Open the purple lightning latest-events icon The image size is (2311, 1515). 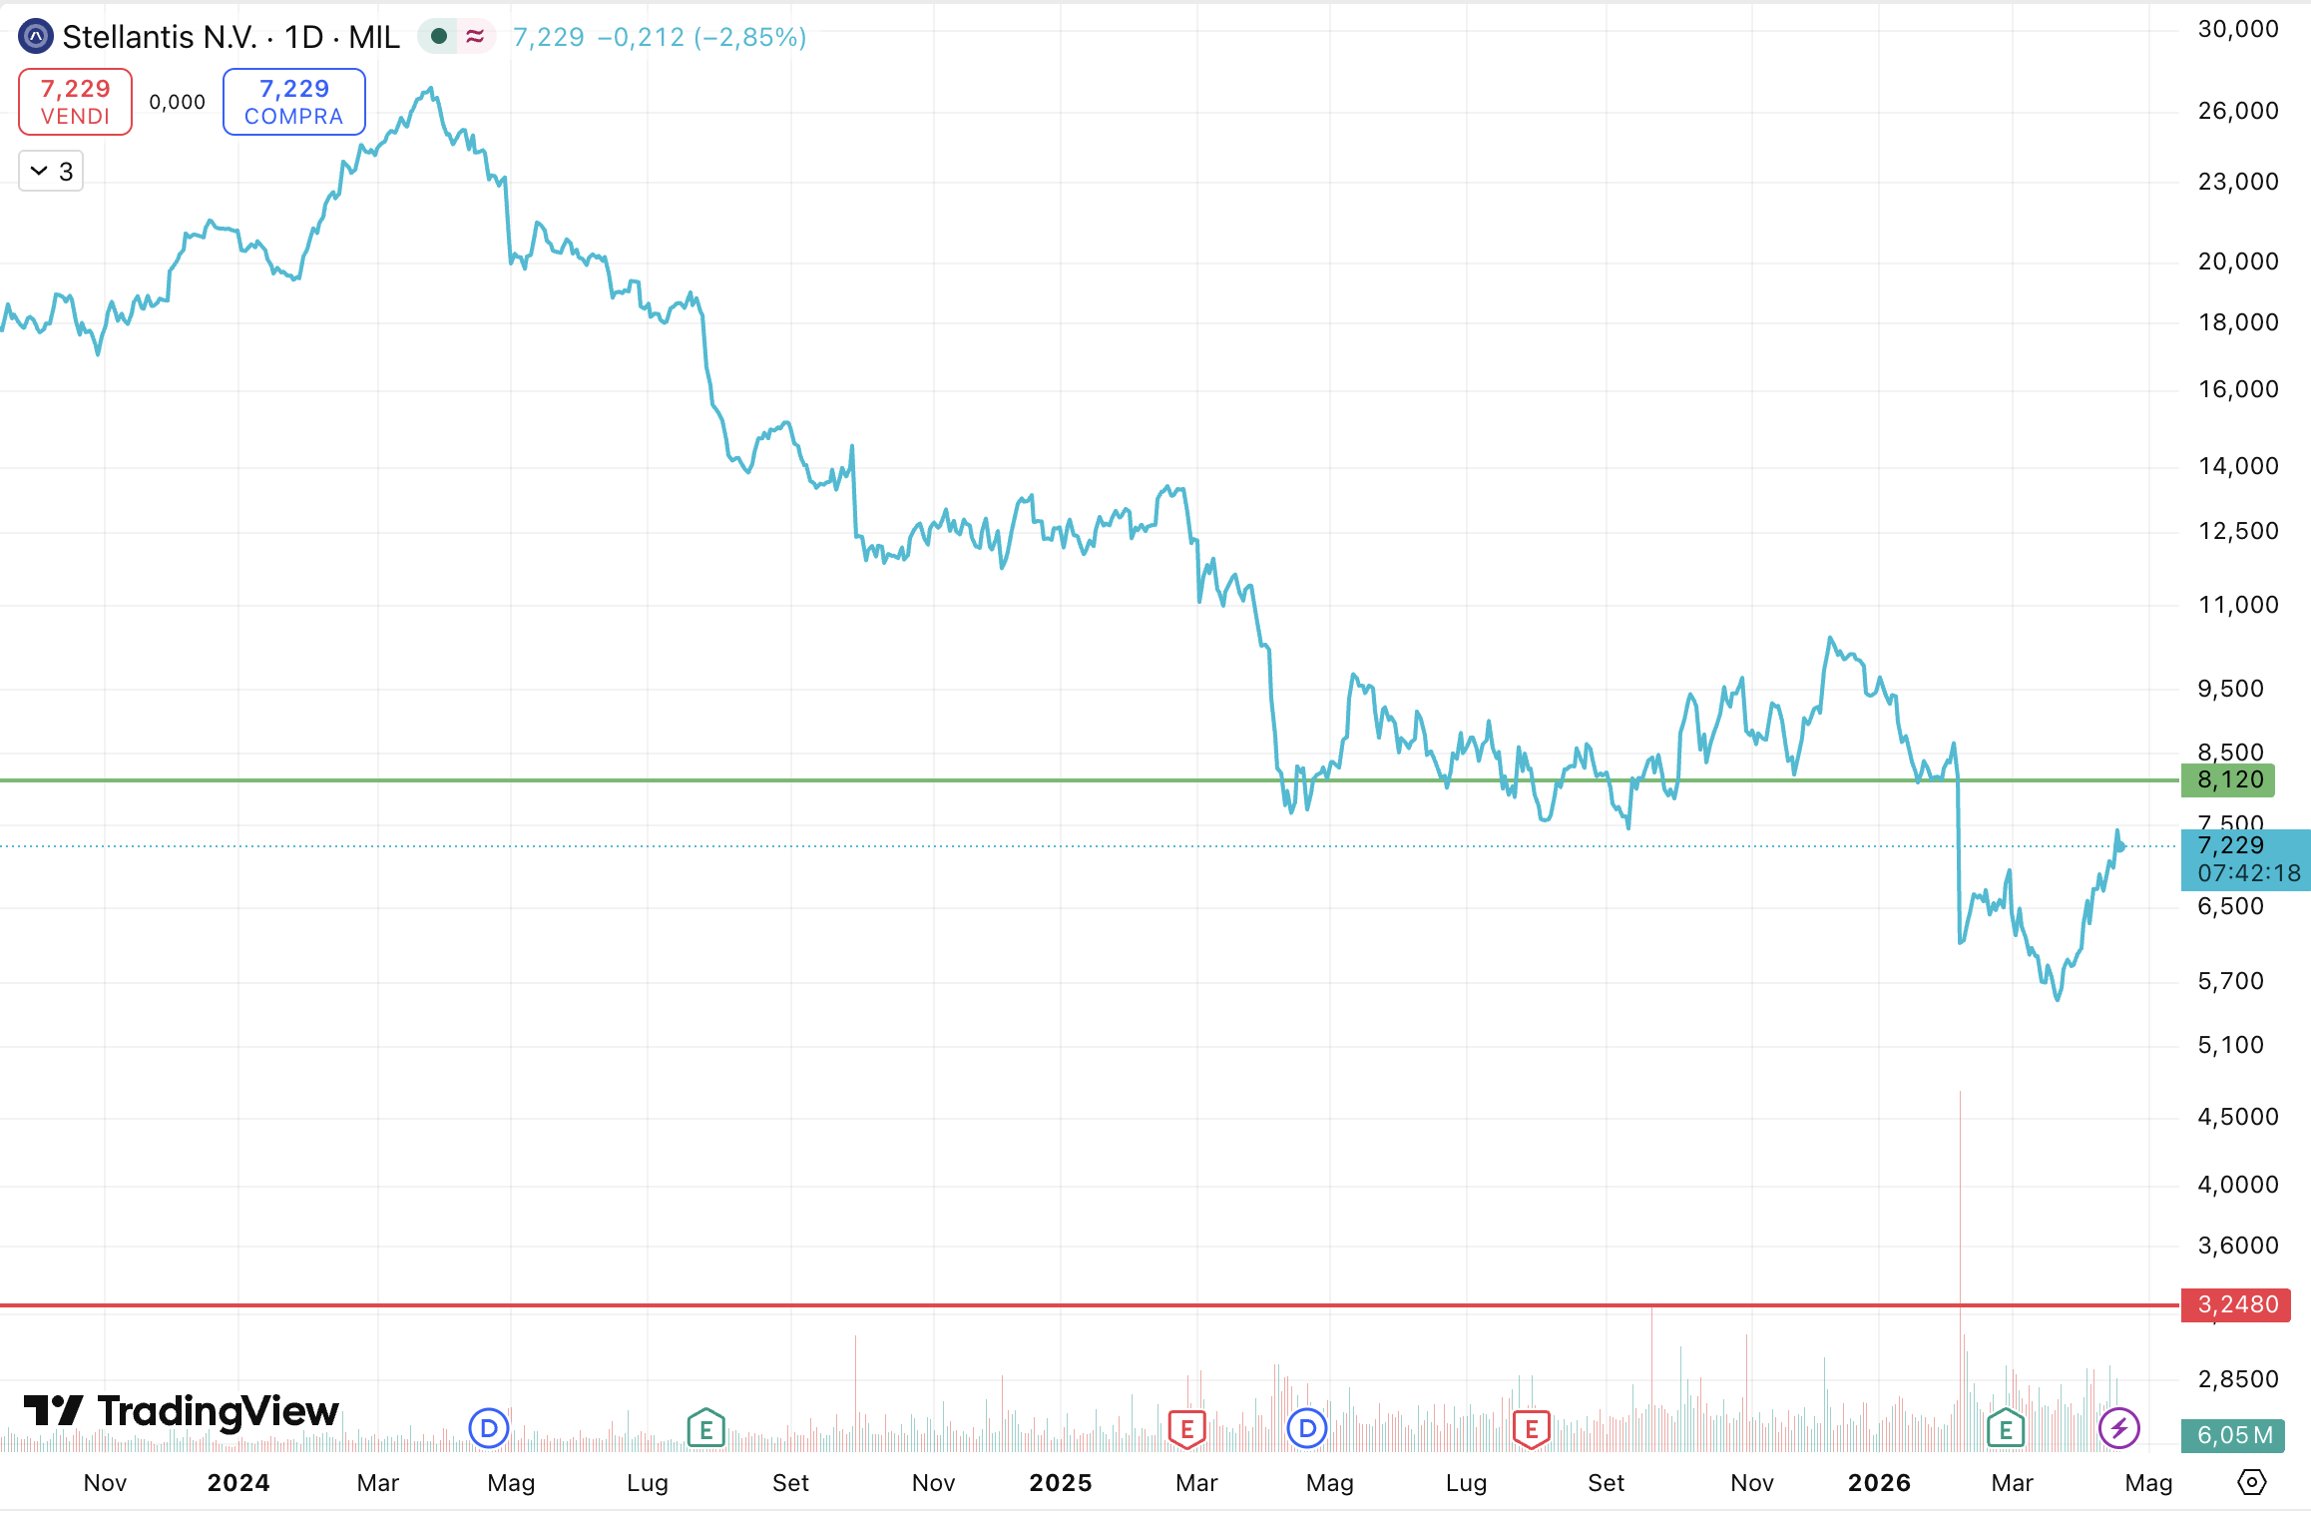(x=2118, y=1428)
